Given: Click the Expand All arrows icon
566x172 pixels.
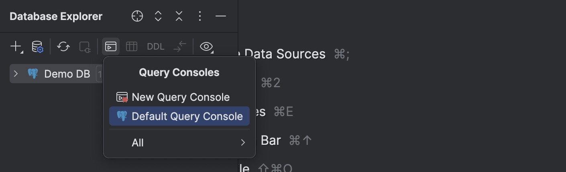Looking at the screenshot, I should pyautogui.click(x=158, y=16).
